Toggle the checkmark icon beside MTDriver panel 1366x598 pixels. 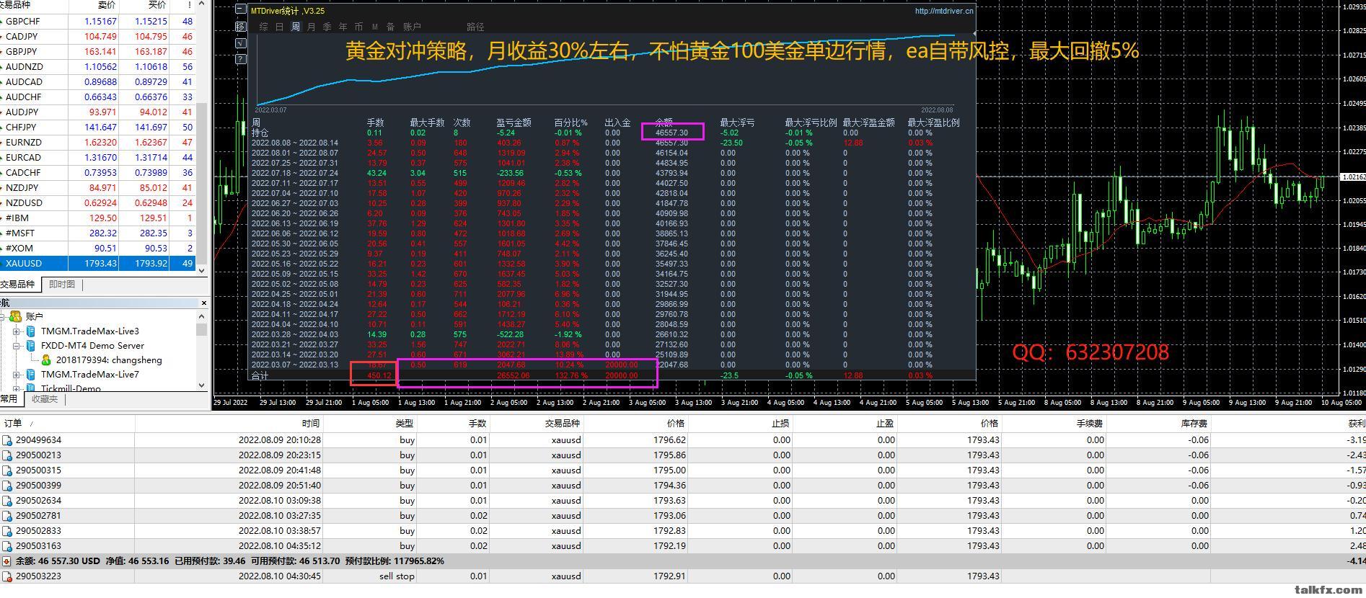pos(240,43)
